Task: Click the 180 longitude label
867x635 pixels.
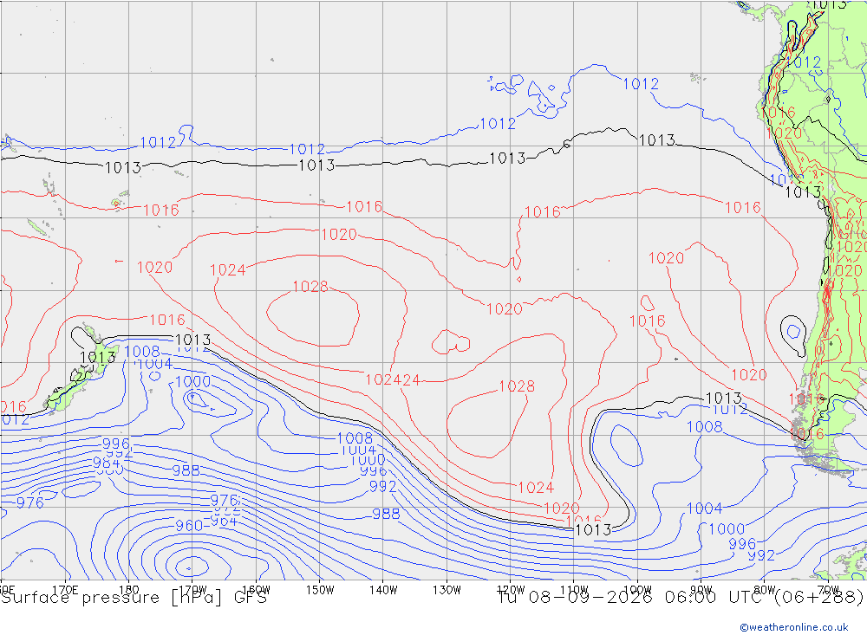Action: pos(129,590)
